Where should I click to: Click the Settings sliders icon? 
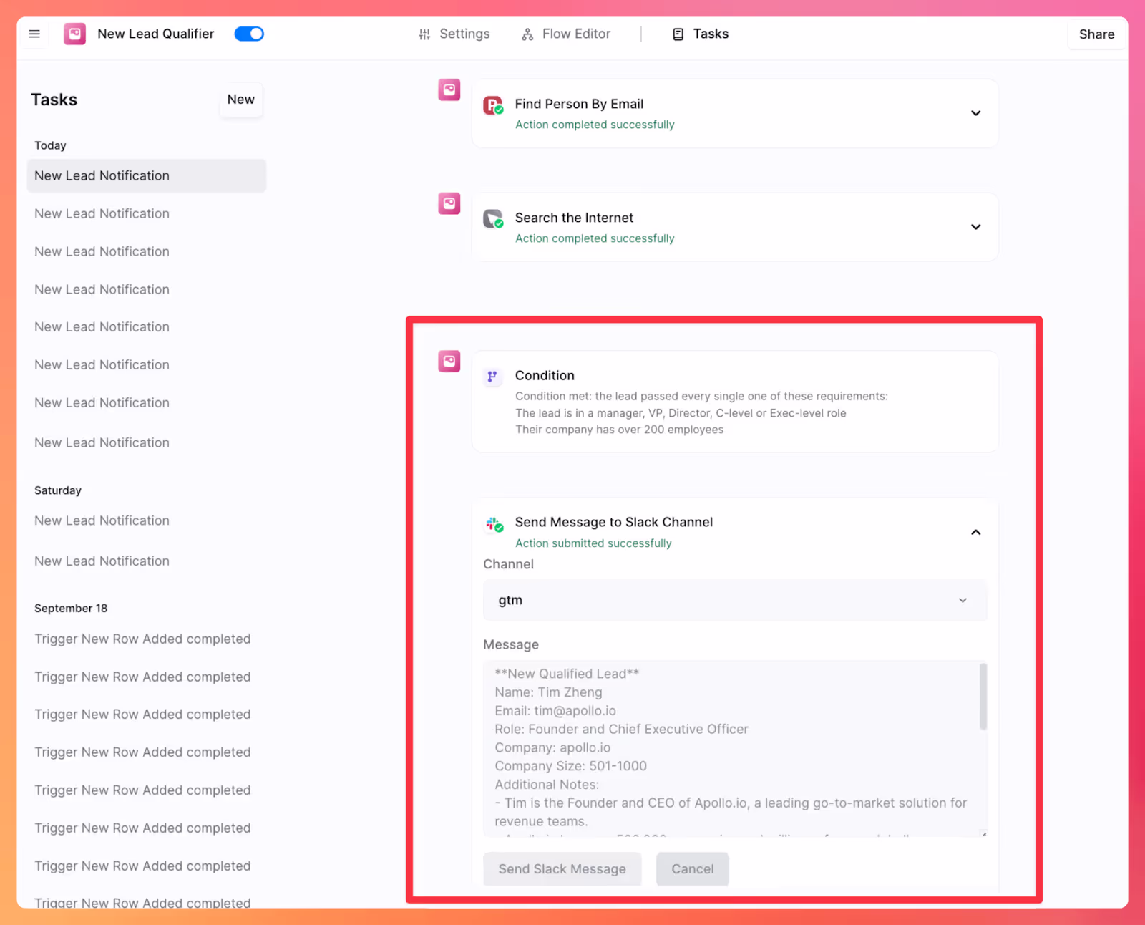[425, 34]
